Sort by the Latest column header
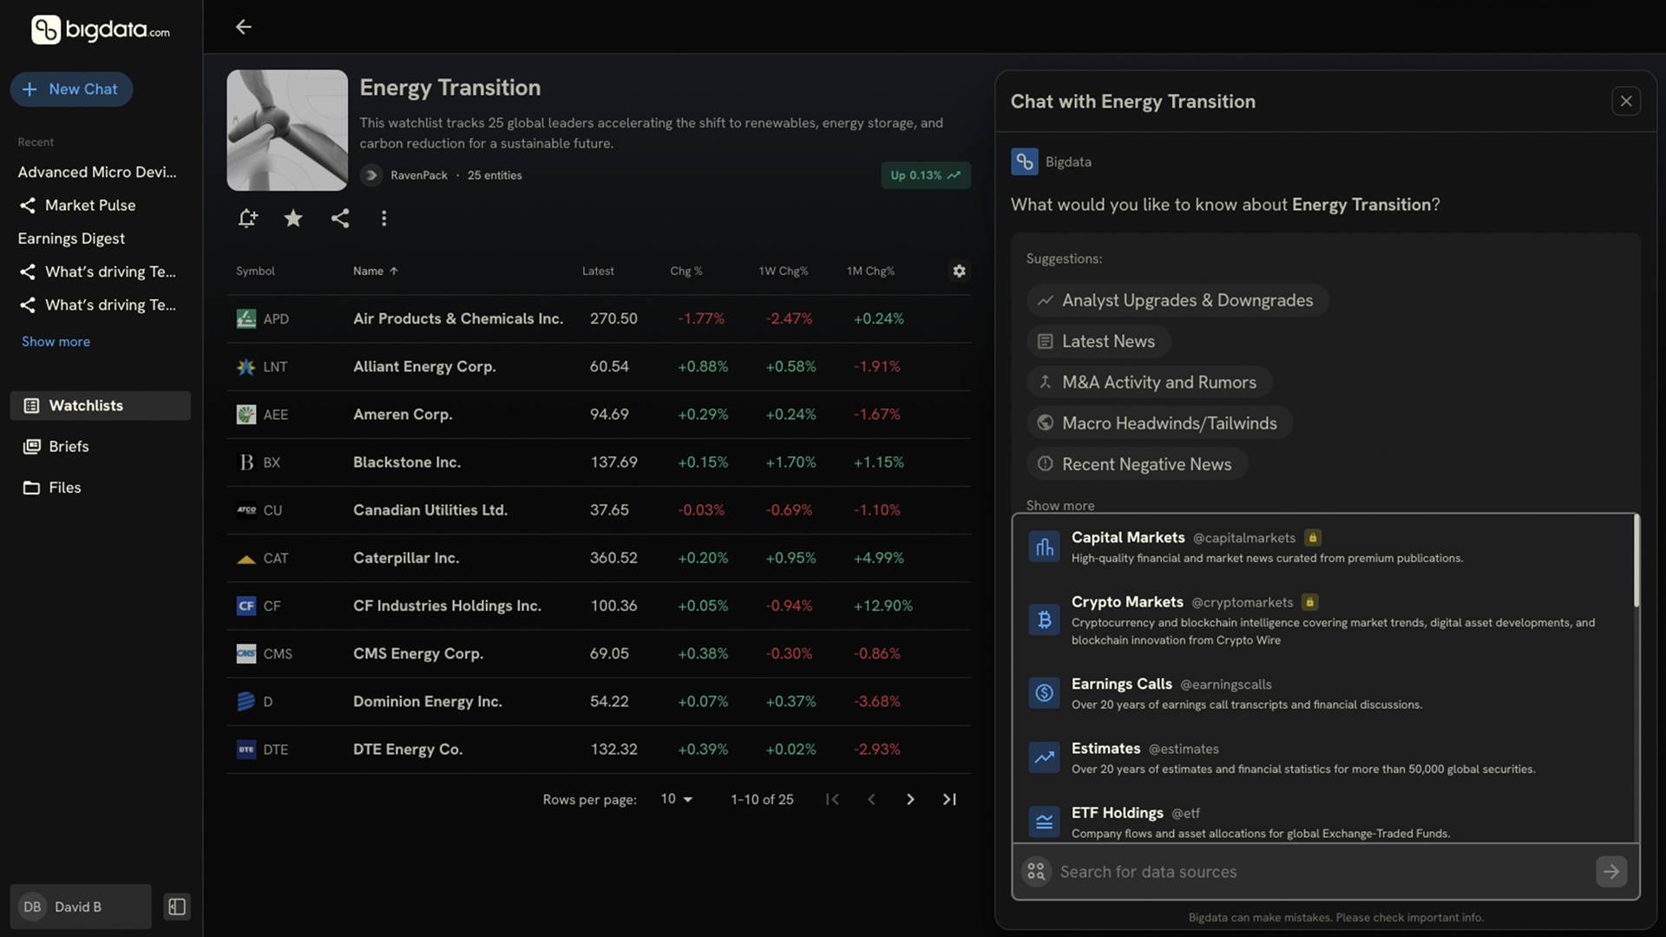 pyautogui.click(x=598, y=271)
